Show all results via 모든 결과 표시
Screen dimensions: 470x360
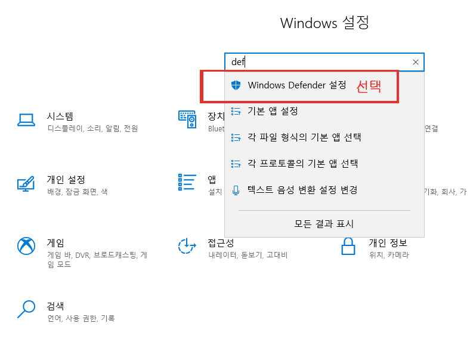[324, 224]
